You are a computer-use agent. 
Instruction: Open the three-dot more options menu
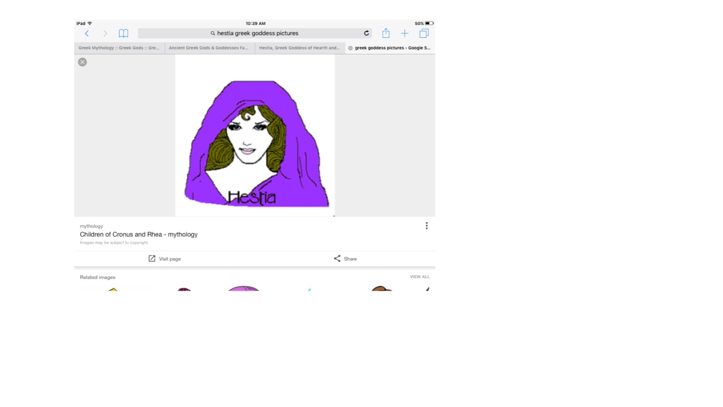(x=426, y=226)
